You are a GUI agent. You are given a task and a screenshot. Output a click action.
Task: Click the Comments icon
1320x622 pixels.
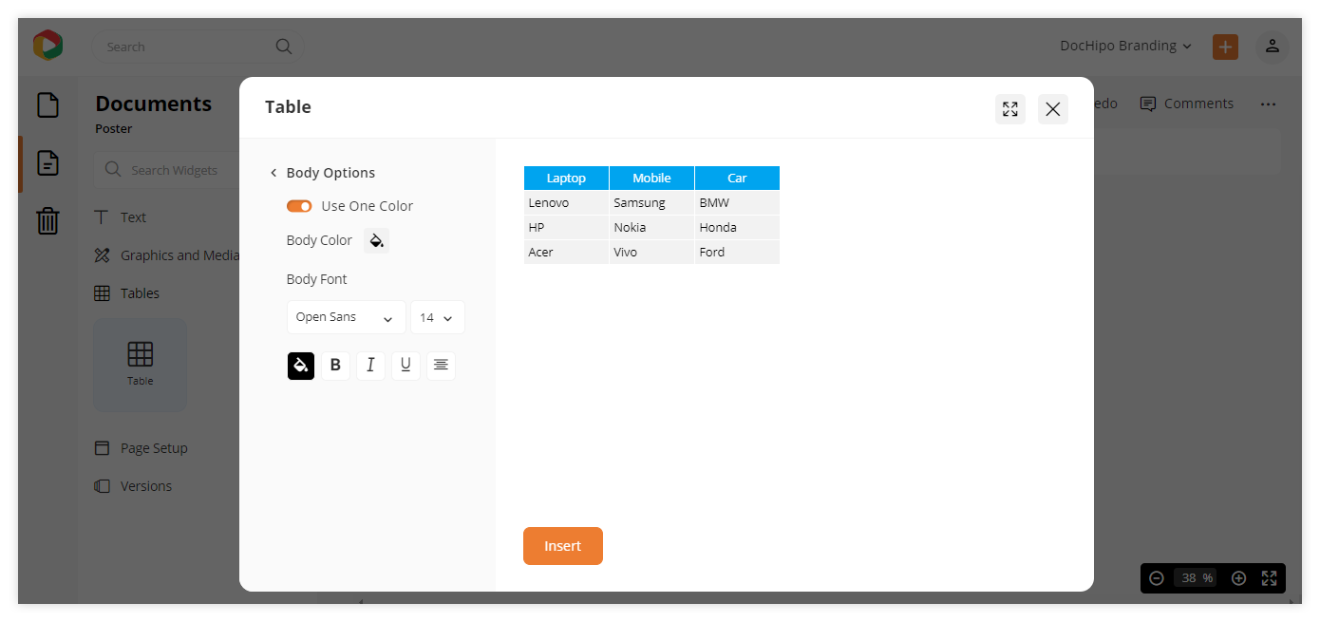pyautogui.click(x=1148, y=104)
